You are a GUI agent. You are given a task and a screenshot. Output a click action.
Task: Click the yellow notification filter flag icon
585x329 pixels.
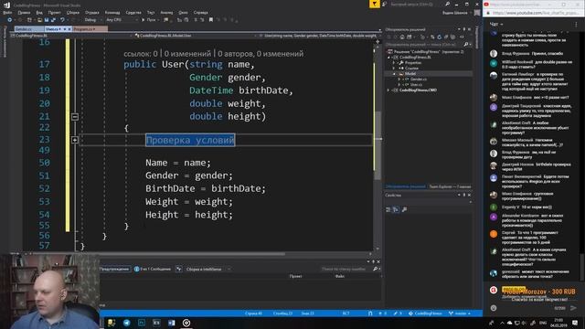tap(374, 4)
